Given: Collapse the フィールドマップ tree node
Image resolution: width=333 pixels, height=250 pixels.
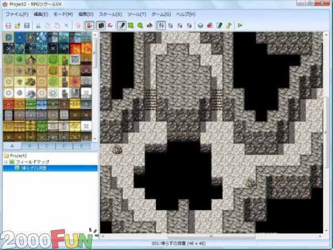Looking at the screenshot, I should (x=5, y=162).
